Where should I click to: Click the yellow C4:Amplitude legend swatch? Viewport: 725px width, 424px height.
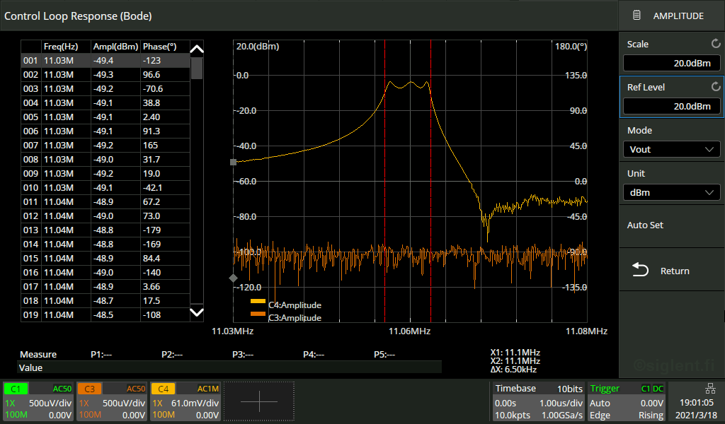tap(258, 301)
